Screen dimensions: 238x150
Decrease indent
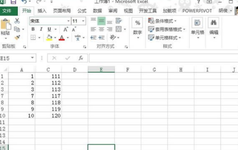tap(93, 37)
